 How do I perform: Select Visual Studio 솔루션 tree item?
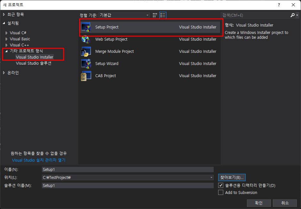(x=34, y=63)
